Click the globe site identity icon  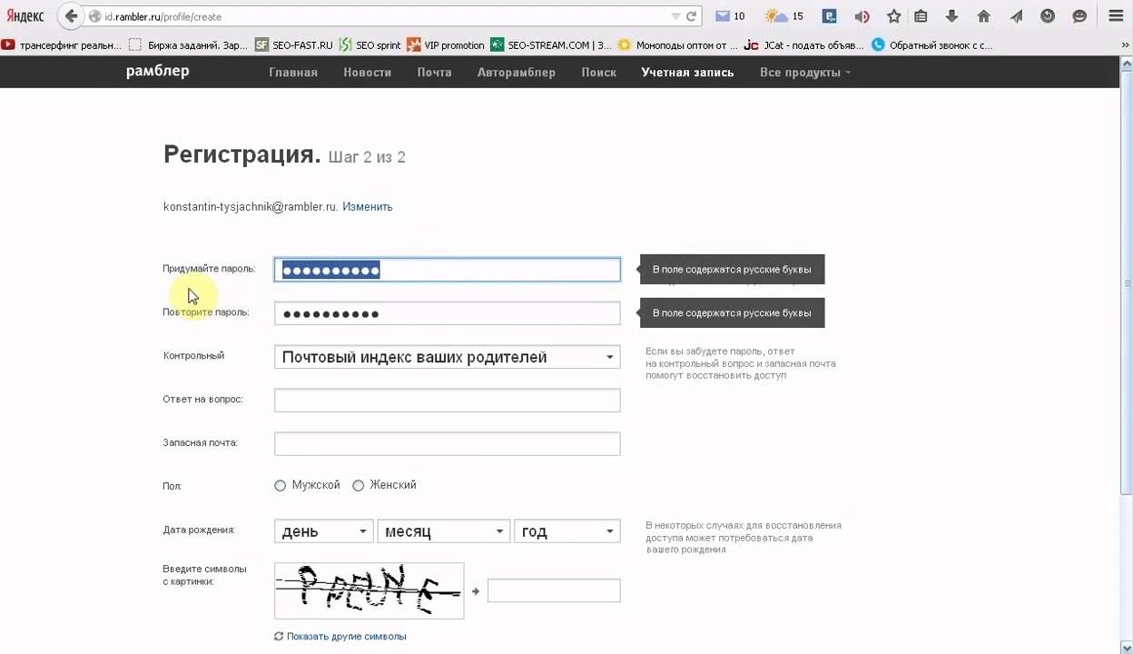94,16
